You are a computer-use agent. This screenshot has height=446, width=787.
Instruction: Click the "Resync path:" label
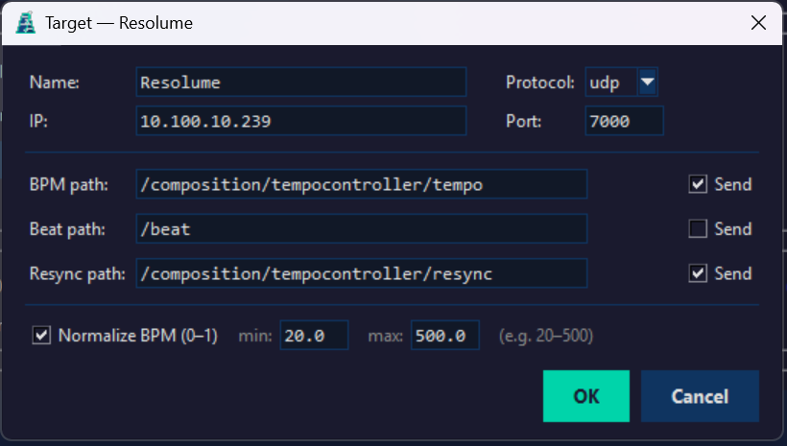pos(78,274)
